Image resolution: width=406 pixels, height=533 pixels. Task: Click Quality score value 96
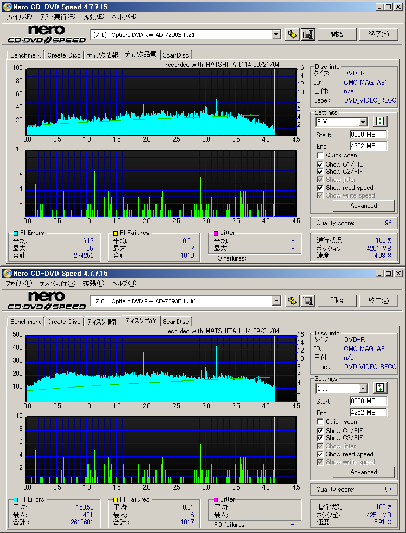pyautogui.click(x=388, y=223)
